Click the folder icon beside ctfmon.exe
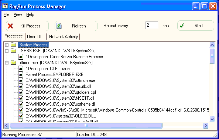The height and width of the screenshot is (139, 219). coord(14,63)
